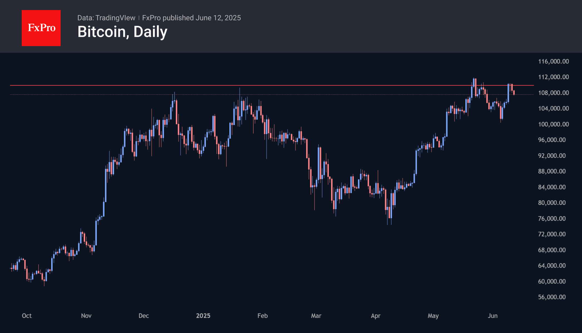Click the 116,000.00 price axis label
Image resolution: width=582 pixels, height=333 pixels.
click(553, 62)
